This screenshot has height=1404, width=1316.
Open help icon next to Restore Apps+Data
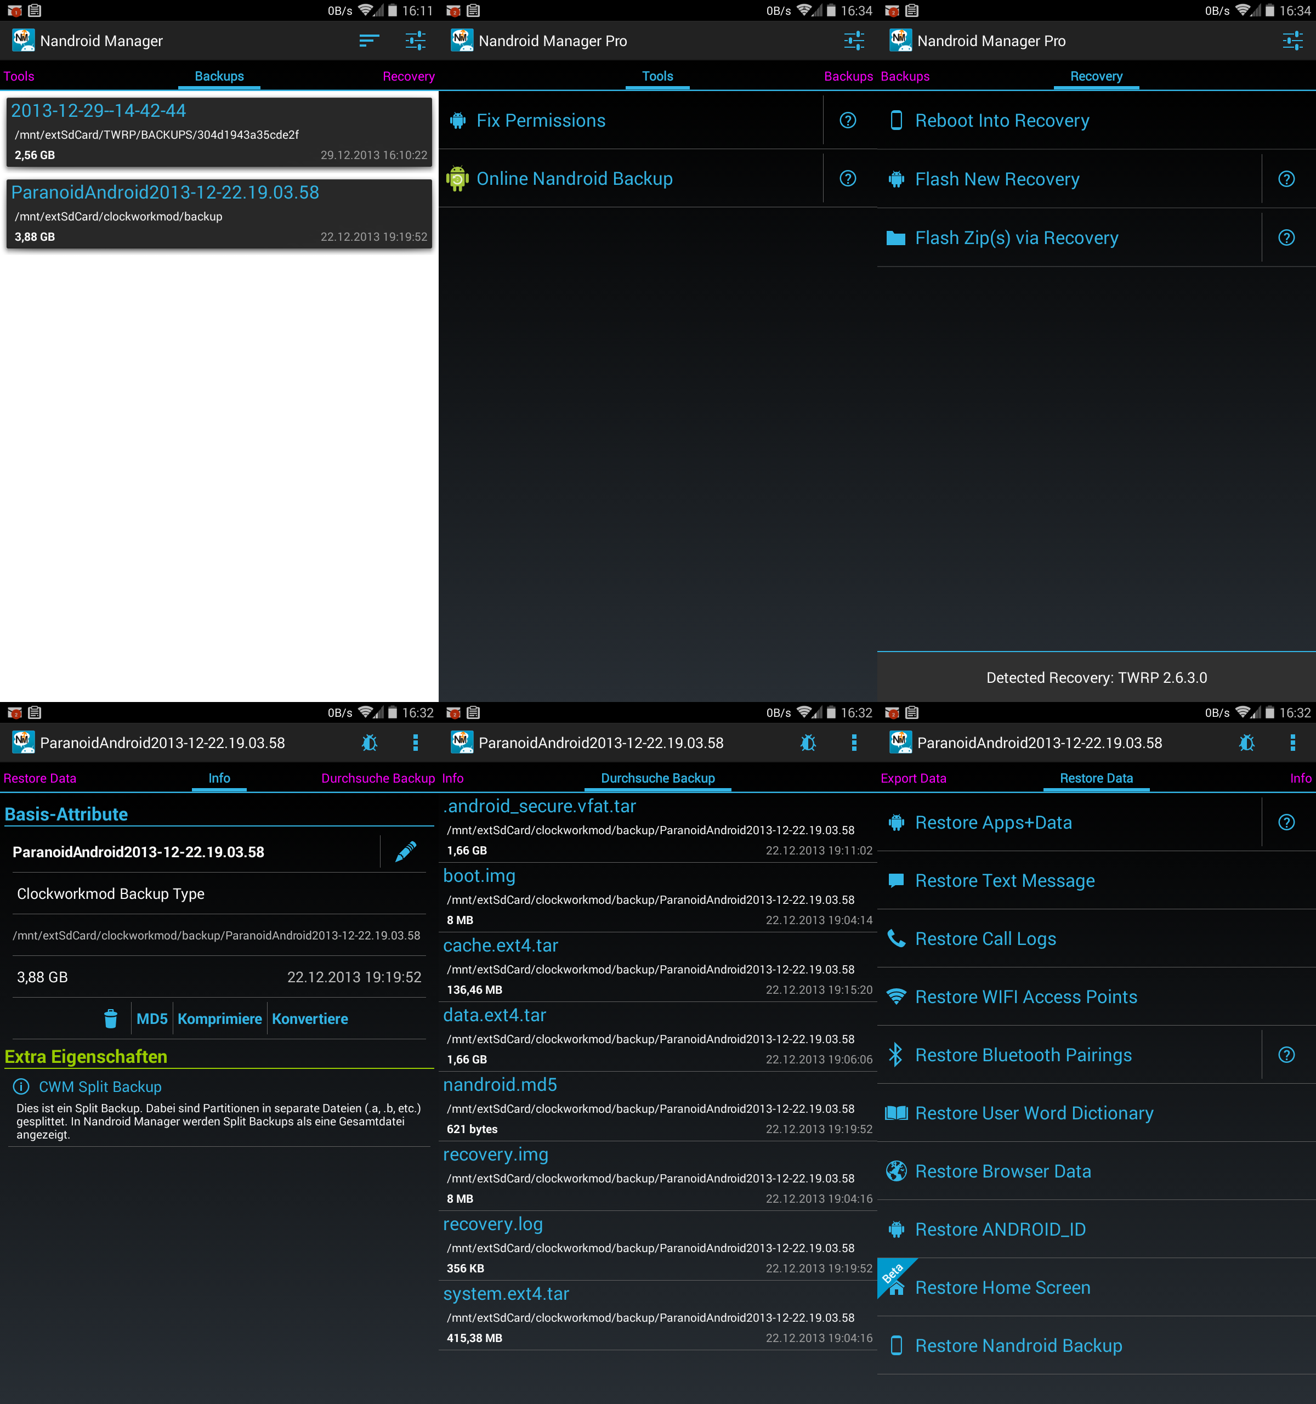[x=1286, y=822]
